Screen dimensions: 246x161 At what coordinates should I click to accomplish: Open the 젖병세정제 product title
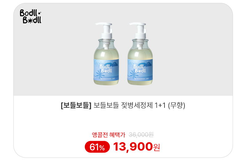(x=137, y=105)
